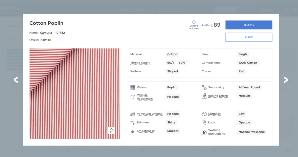
Task: Click the Smooth value tag
Action: pos(173,131)
